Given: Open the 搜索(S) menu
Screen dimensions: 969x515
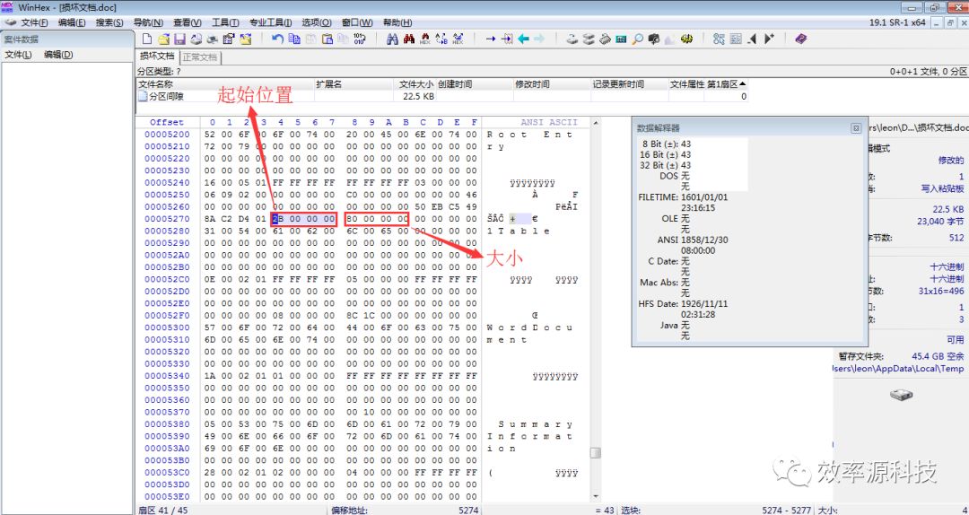Looking at the screenshot, I should (x=109, y=22).
